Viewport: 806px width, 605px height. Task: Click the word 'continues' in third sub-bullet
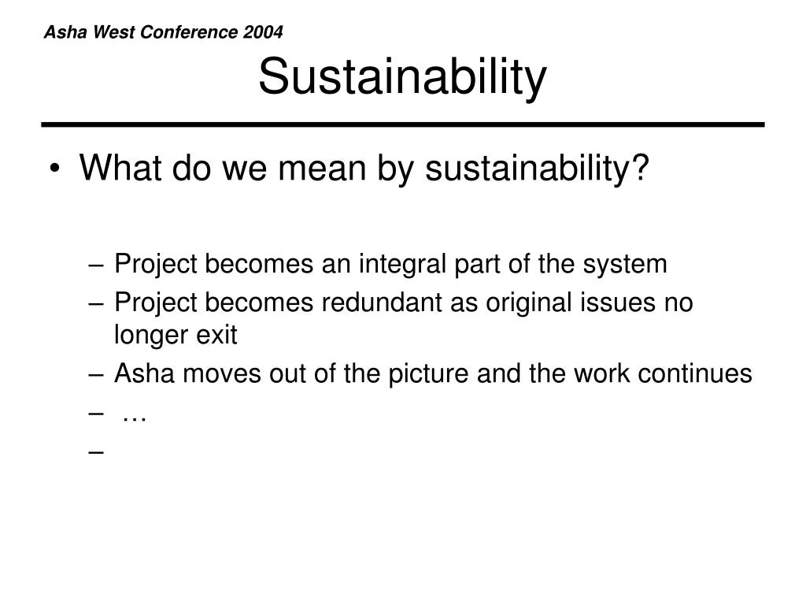click(x=695, y=373)
